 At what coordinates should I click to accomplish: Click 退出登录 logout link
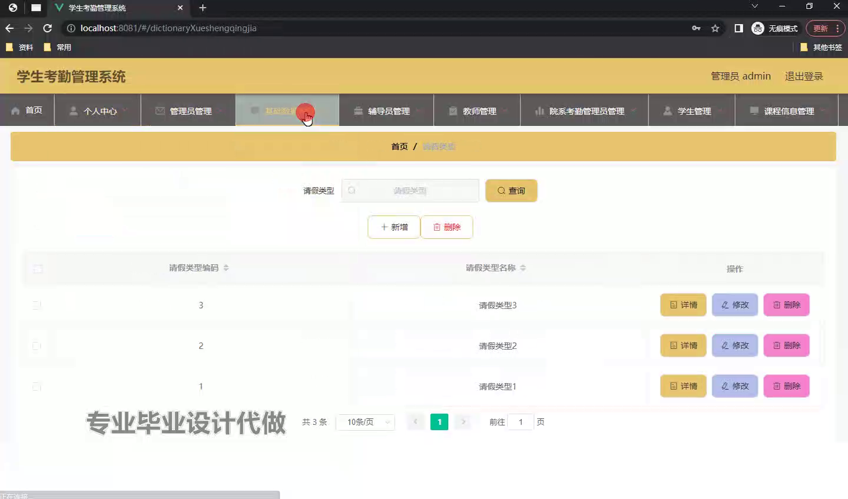coord(804,76)
